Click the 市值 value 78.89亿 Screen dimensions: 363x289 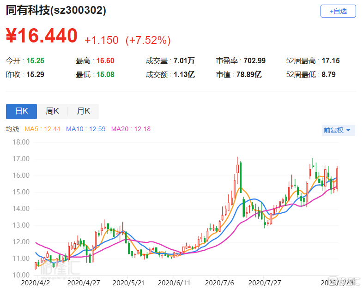click(x=249, y=74)
